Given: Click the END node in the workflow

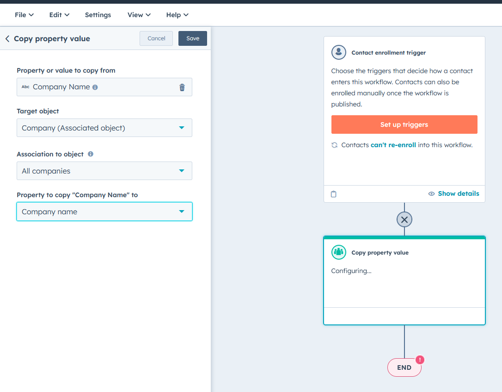Looking at the screenshot, I should click(x=404, y=367).
